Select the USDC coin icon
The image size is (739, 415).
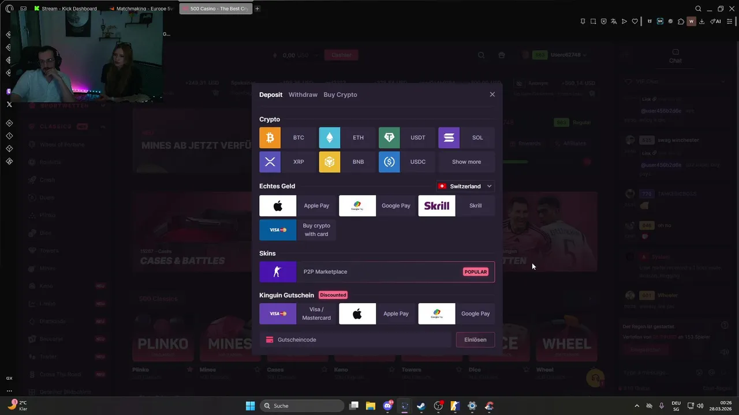tap(389, 162)
